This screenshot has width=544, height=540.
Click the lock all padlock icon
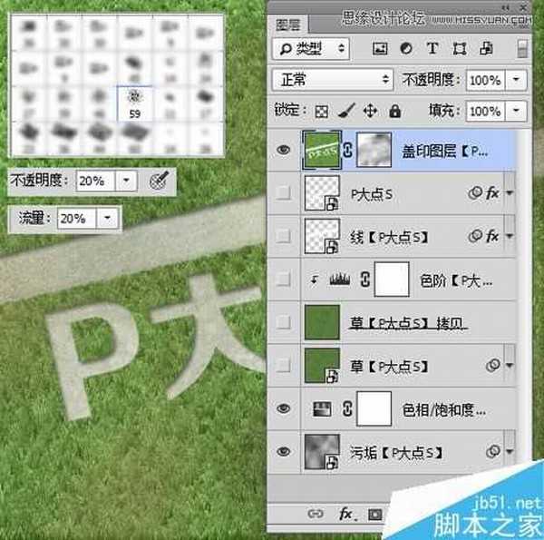pos(394,111)
